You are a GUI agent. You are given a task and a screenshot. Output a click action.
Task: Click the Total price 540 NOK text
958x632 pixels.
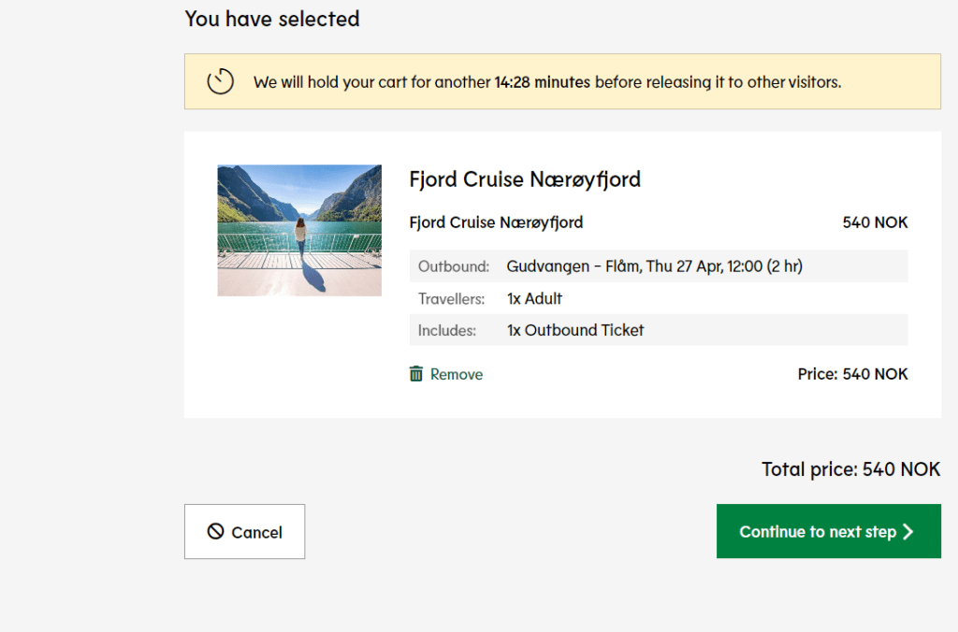(850, 469)
